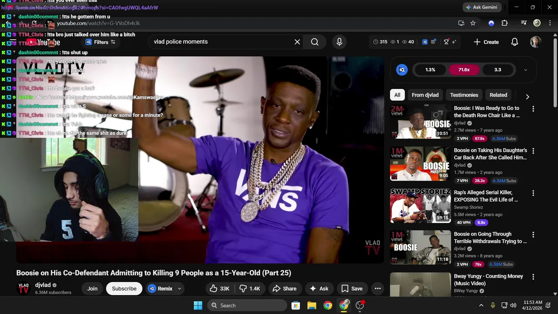Screen dimensions: 558x314
Task: Click the 71.6x vidIQ stat pill
Action: pos(464,70)
